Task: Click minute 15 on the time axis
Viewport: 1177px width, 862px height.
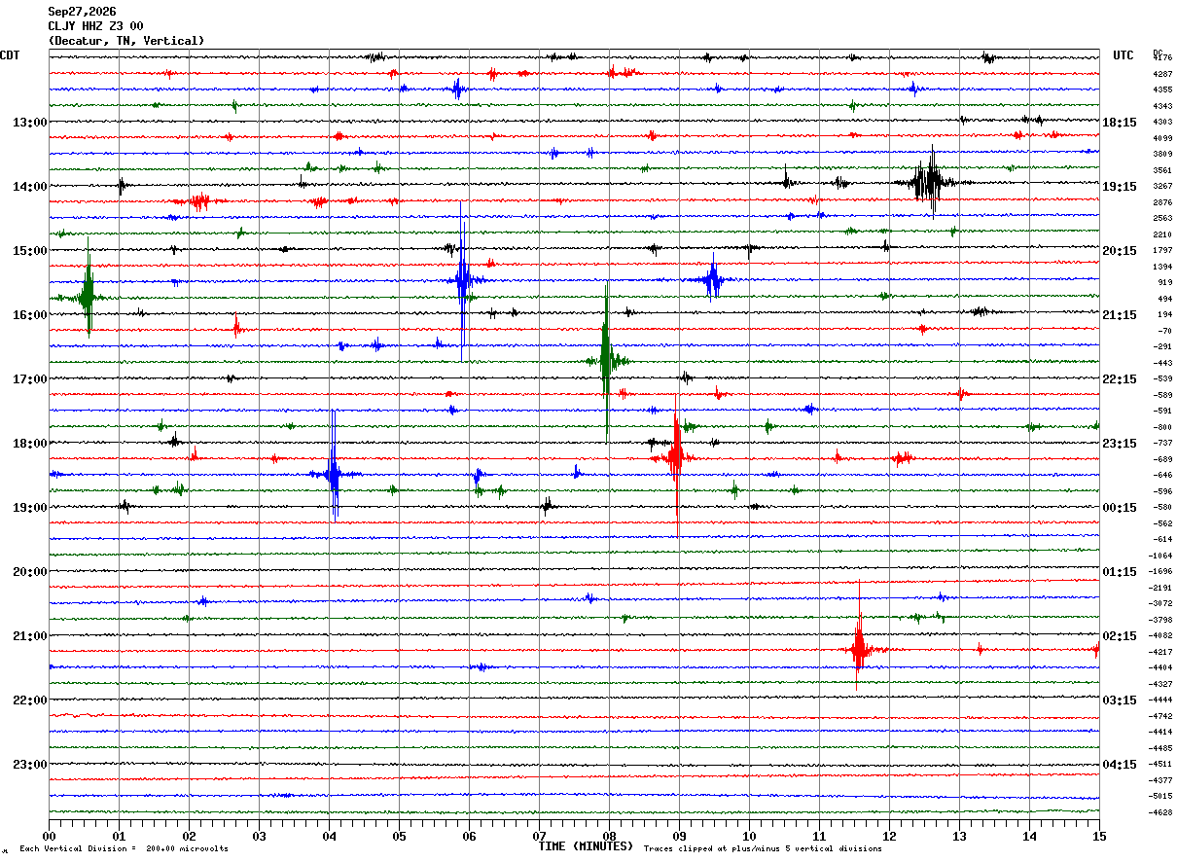Action: coord(1099,836)
